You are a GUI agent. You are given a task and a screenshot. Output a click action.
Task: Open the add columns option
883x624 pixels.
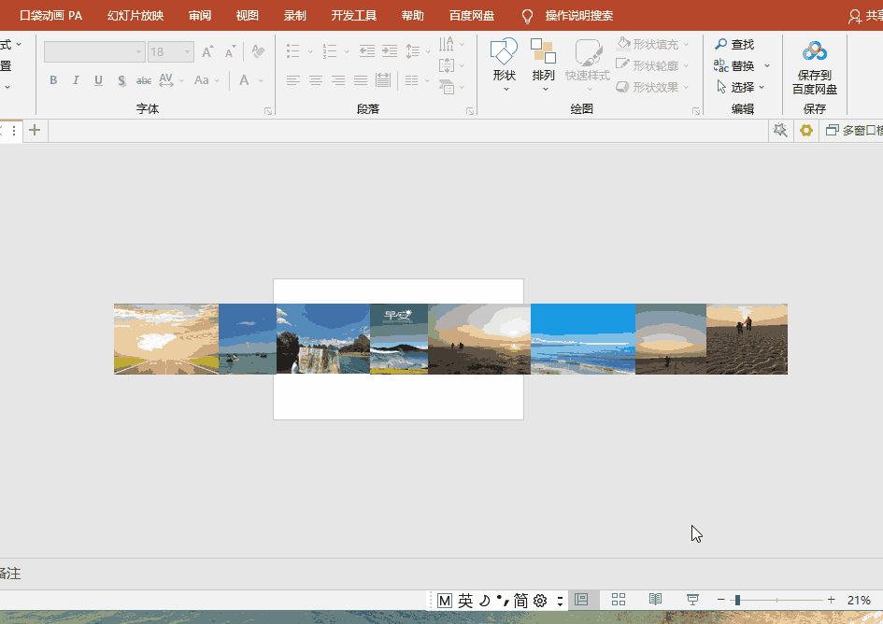(417, 80)
